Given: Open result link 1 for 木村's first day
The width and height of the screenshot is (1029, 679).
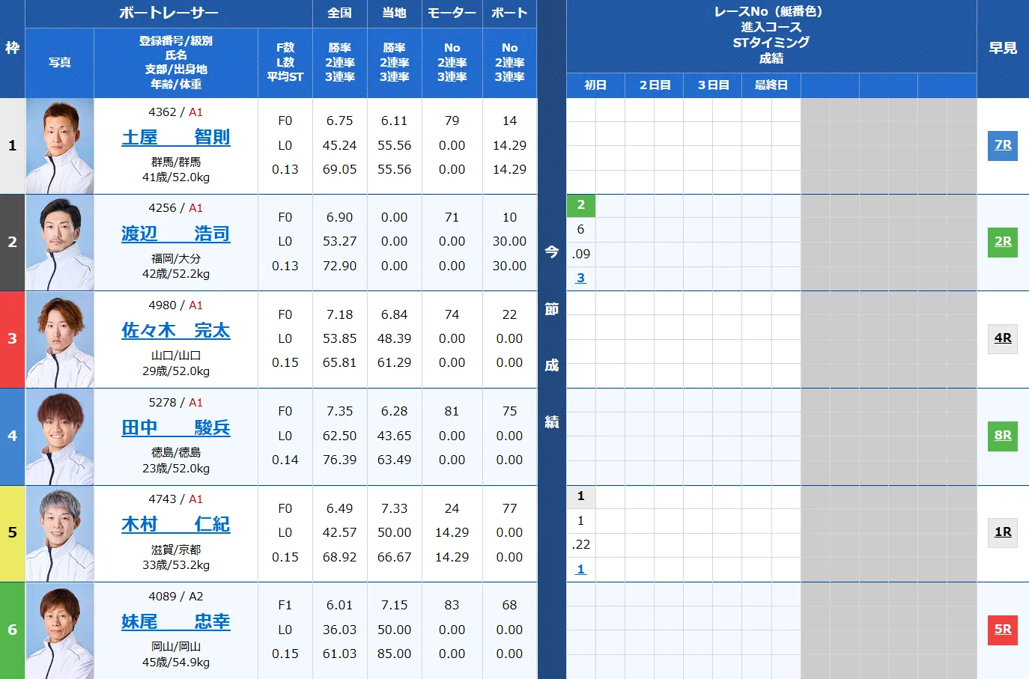Looking at the screenshot, I should click(x=580, y=570).
